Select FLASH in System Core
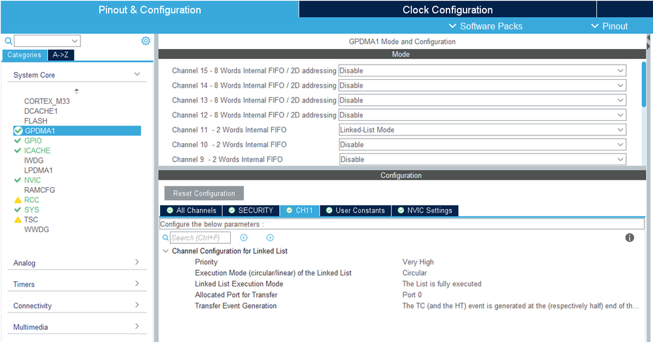653x342 pixels. pyautogui.click(x=36, y=121)
